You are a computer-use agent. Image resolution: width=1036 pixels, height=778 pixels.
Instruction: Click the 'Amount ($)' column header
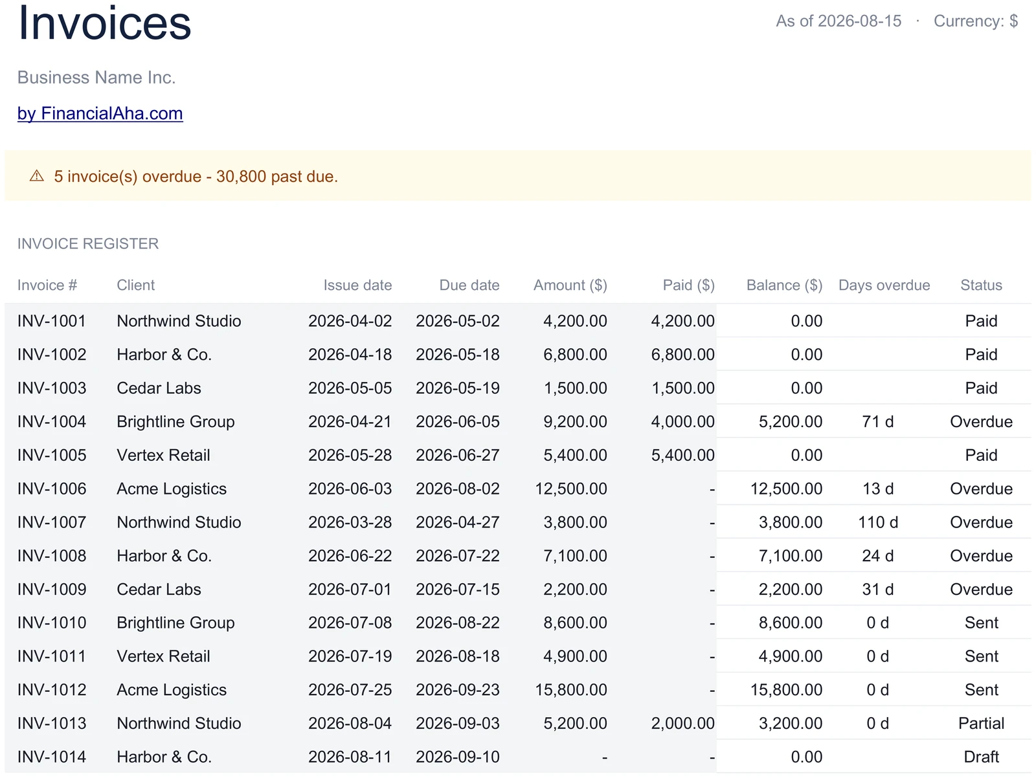(570, 285)
